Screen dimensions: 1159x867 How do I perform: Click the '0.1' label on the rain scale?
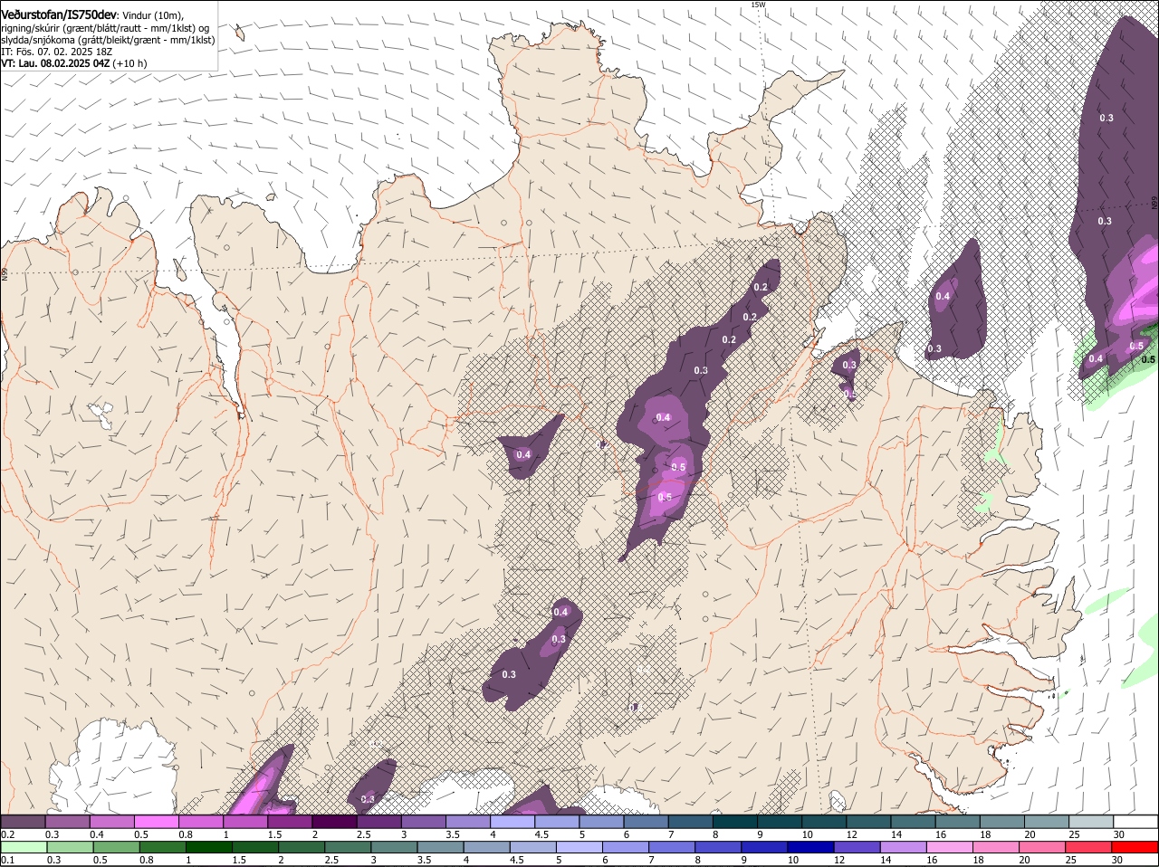[x=7, y=860]
